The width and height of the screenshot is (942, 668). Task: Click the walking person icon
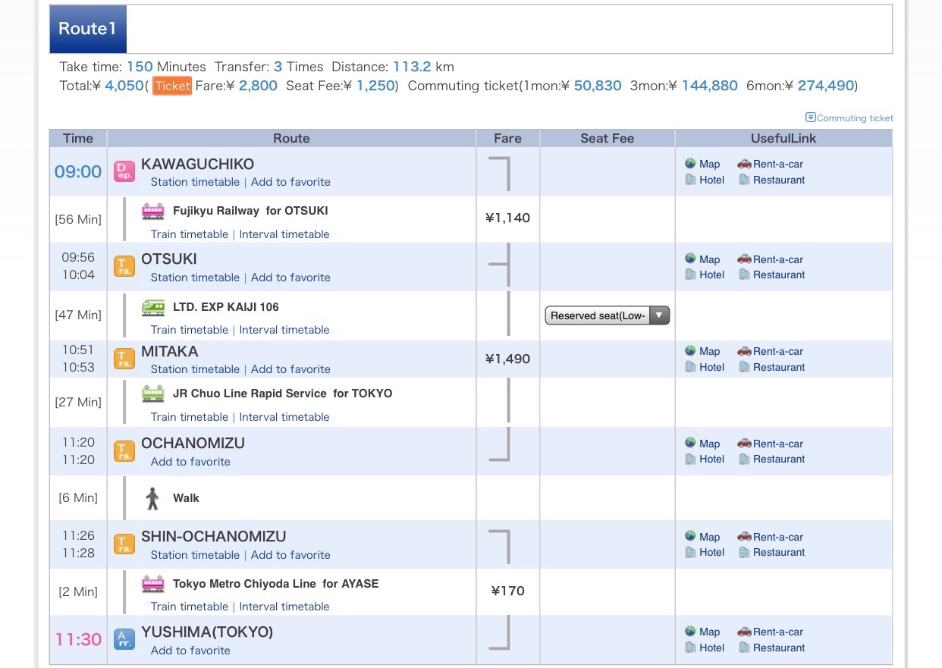[x=152, y=498]
